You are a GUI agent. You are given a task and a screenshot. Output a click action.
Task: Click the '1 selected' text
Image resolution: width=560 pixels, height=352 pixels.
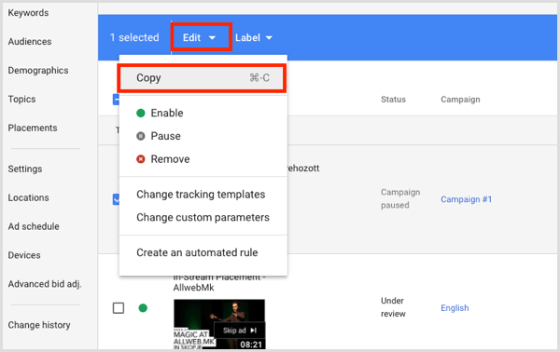click(134, 38)
